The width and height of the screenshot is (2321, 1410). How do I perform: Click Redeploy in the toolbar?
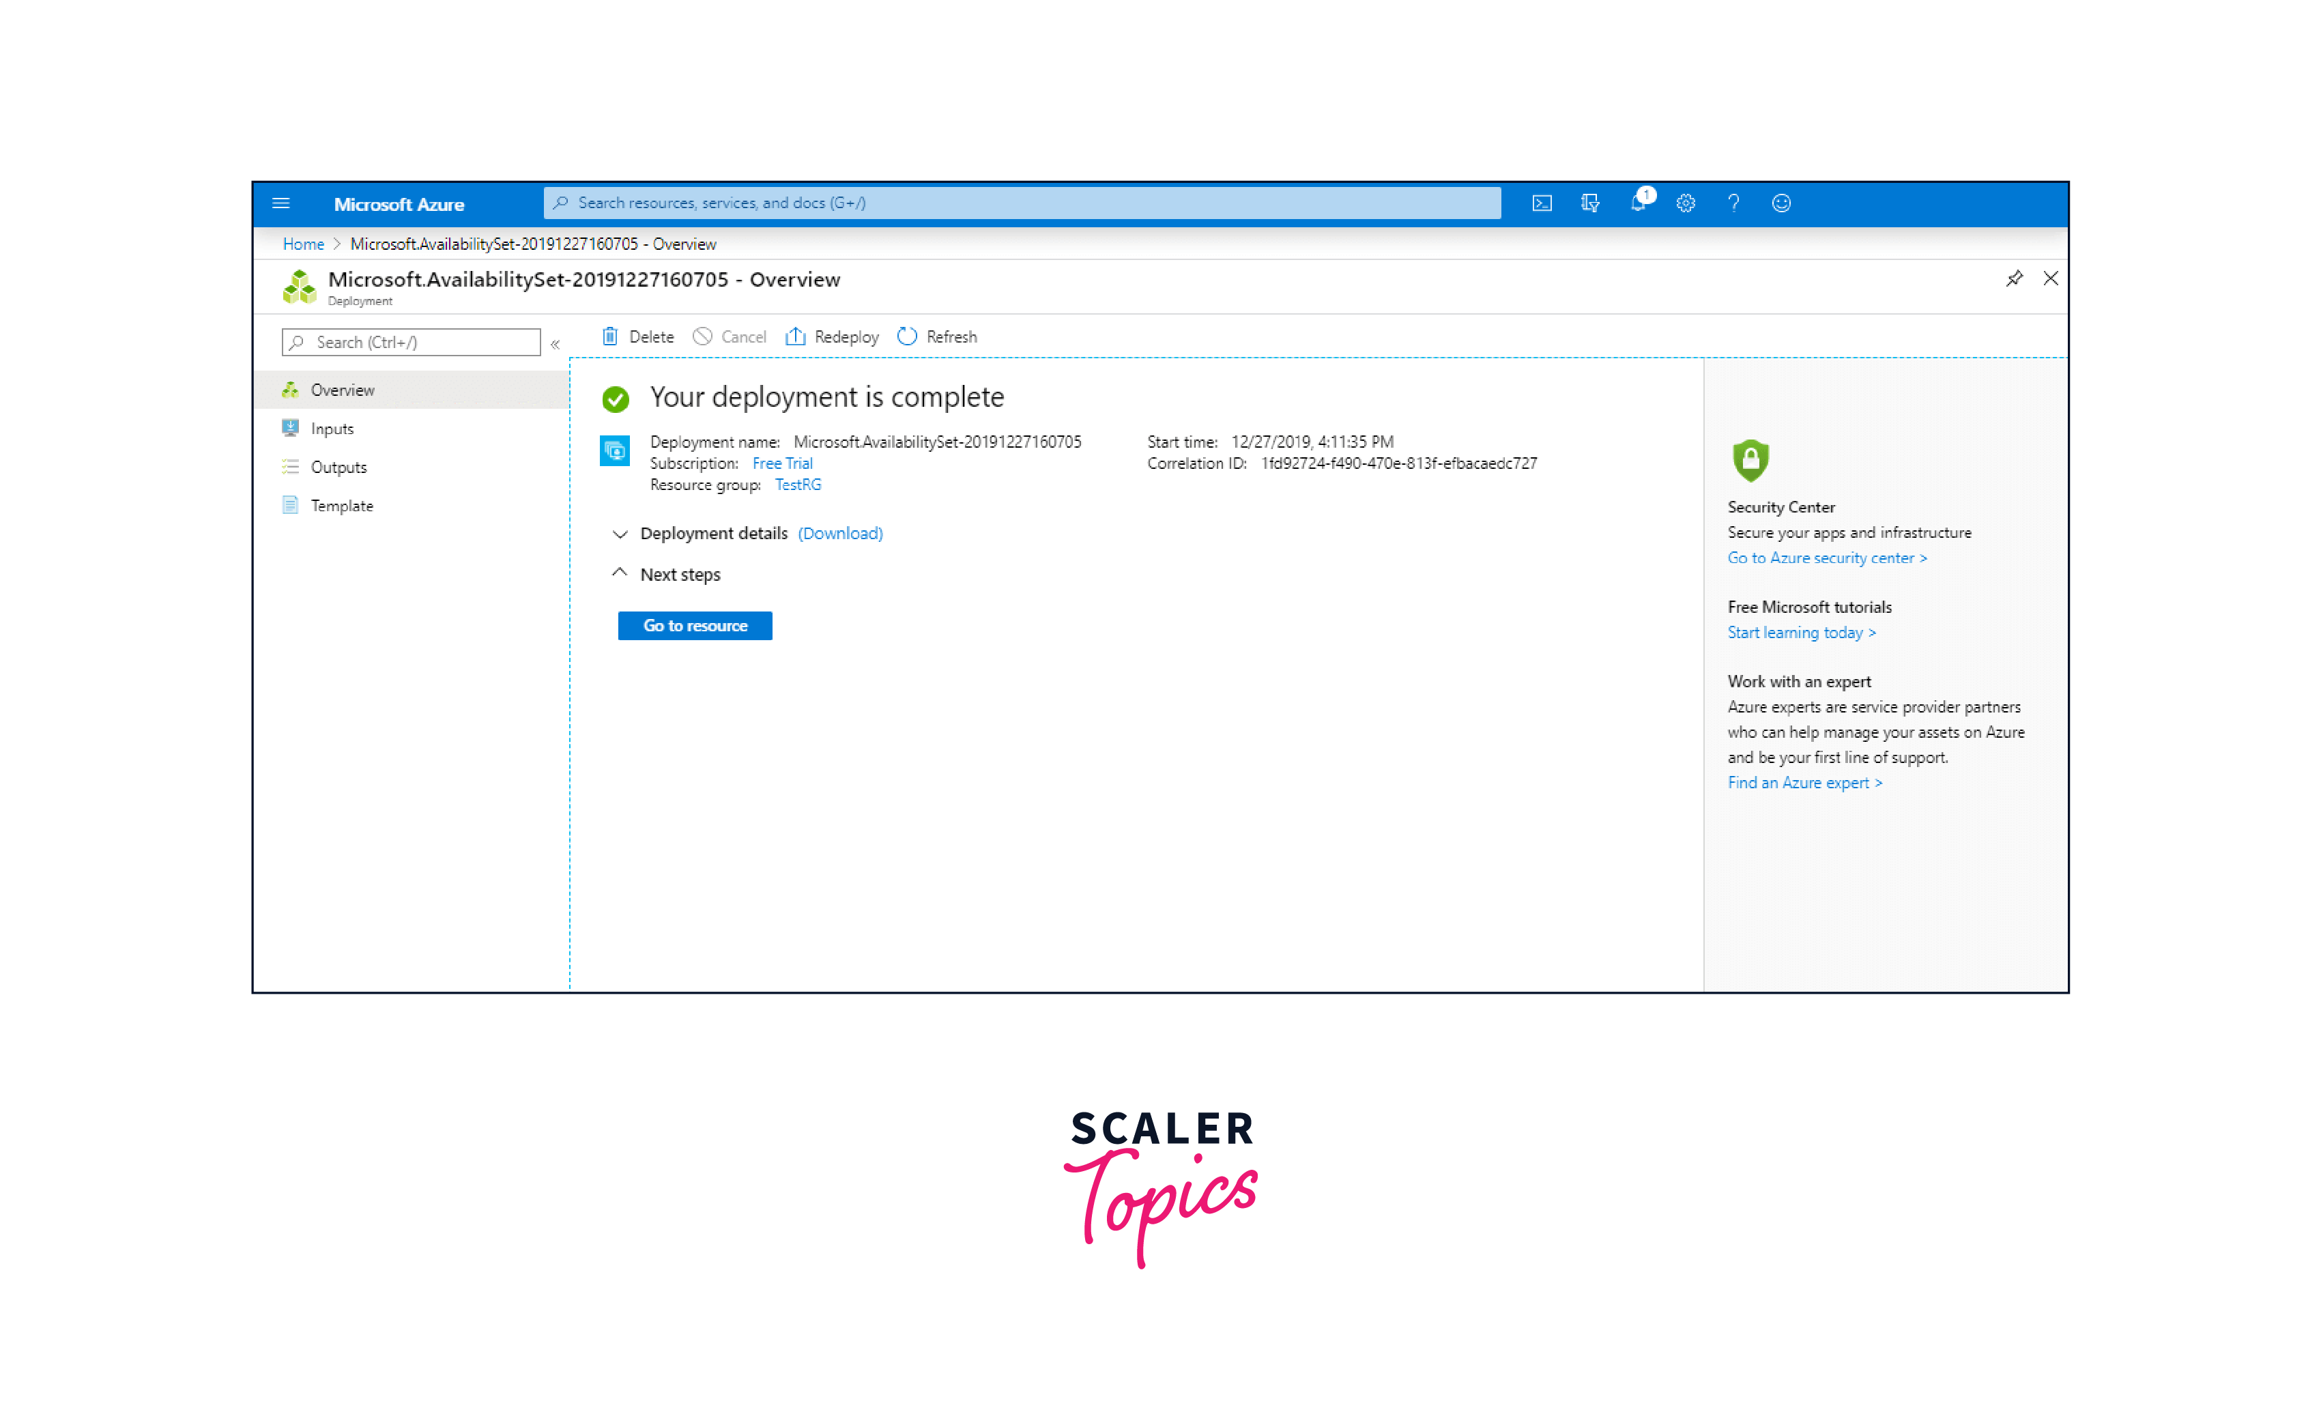point(832,337)
